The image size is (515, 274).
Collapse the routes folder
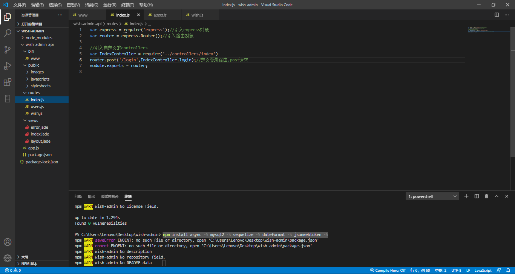42,93
